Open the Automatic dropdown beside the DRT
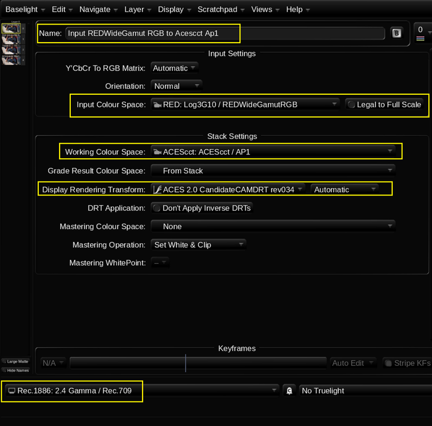Viewport: 432px width, 426px height. click(x=344, y=190)
